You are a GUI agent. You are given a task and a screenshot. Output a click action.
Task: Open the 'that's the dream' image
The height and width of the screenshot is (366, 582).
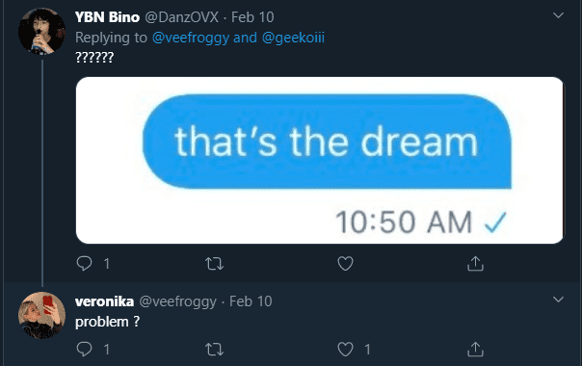tap(320, 160)
